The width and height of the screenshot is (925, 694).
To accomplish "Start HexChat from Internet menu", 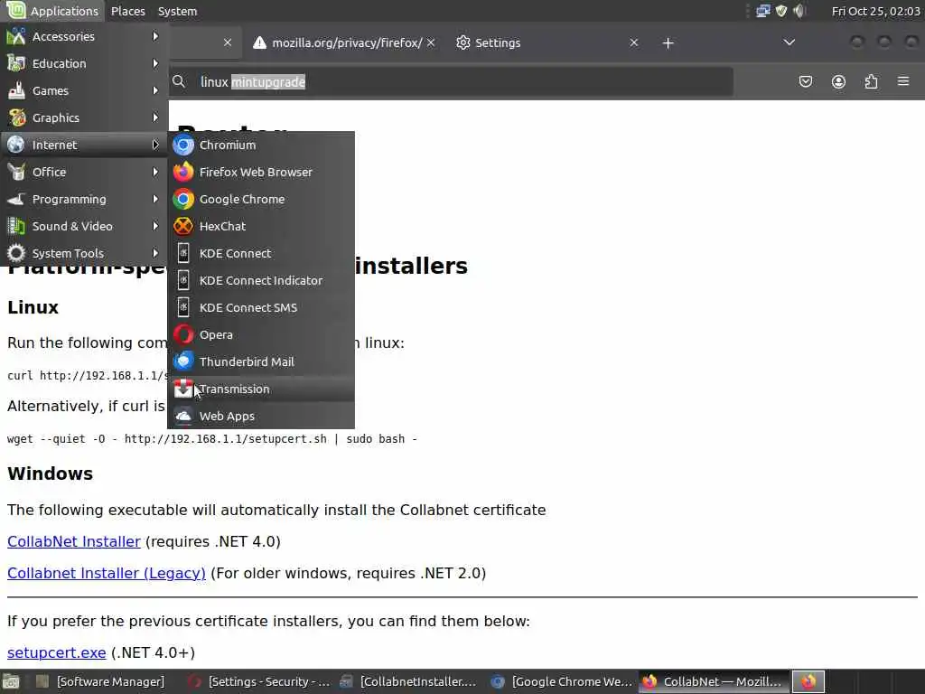I will [261, 226].
